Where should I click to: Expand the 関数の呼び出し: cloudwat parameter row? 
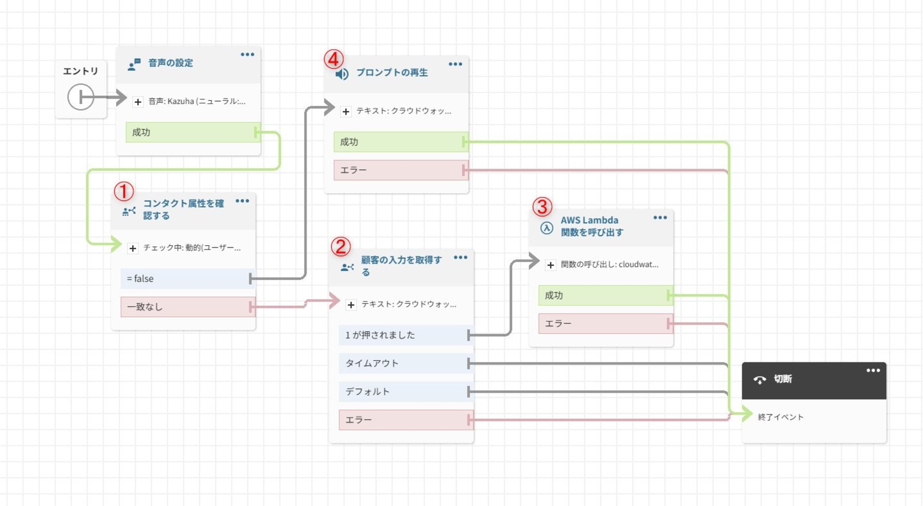pos(550,265)
